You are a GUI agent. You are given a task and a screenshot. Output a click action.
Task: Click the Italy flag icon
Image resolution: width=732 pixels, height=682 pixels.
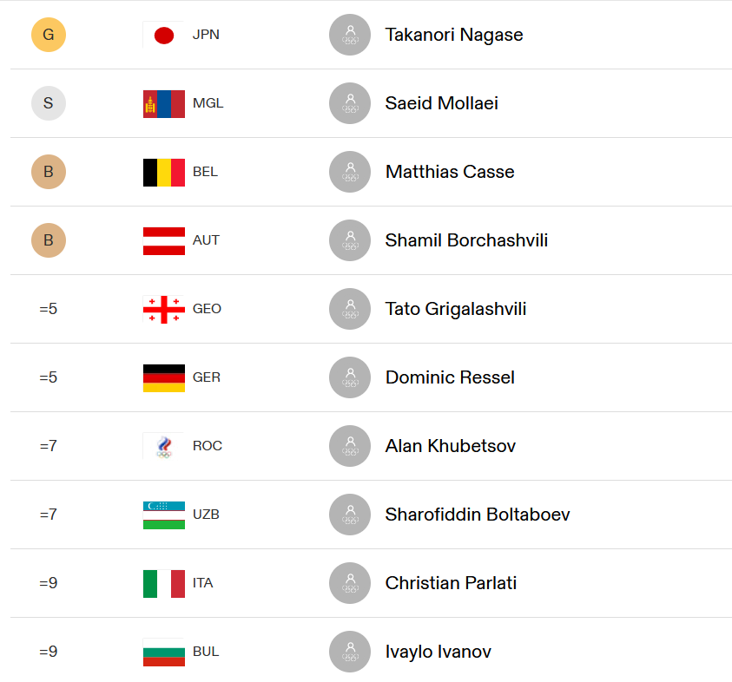point(164,584)
